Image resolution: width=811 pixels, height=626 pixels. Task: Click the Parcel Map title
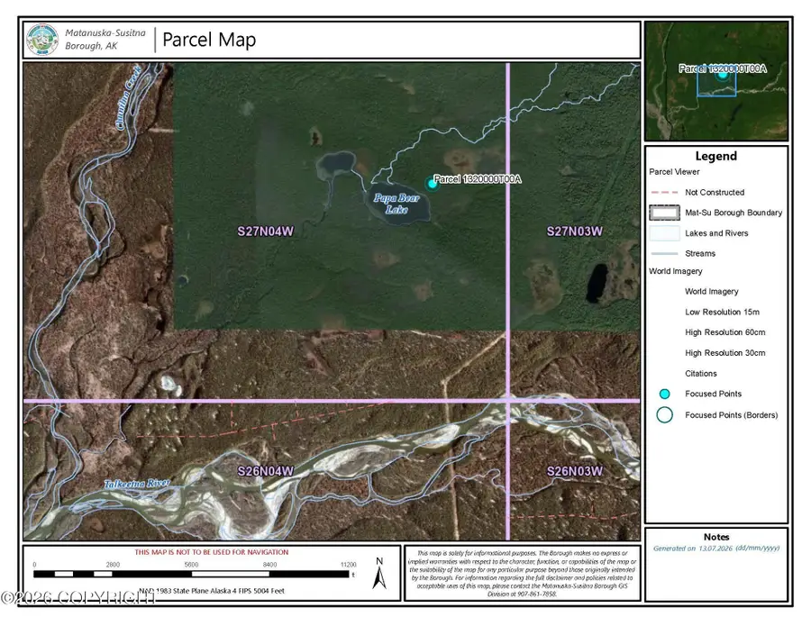(209, 40)
